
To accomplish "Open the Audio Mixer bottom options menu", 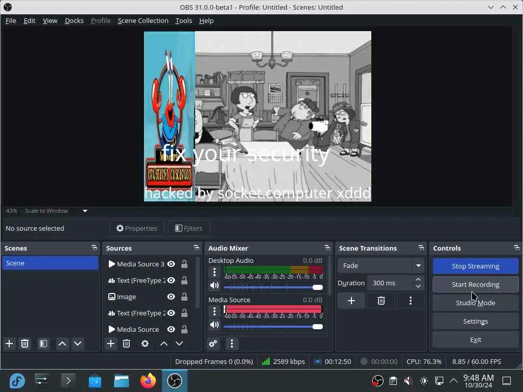I will [x=232, y=344].
